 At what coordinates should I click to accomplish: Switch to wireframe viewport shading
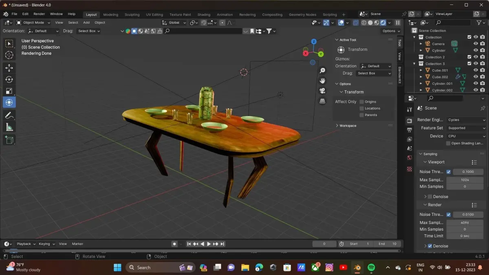point(363,23)
